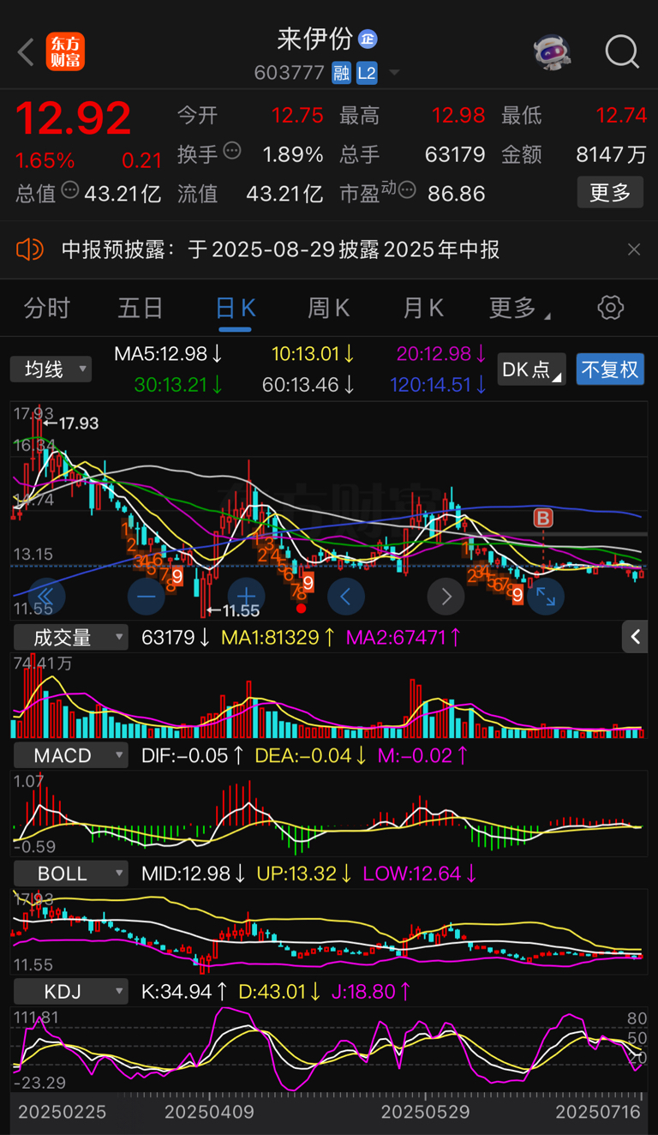Tap the 正 badge next to 来伊份

pyautogui.click(x=368, y=39)
